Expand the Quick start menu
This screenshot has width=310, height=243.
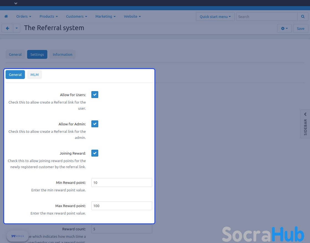pos(215,17)
